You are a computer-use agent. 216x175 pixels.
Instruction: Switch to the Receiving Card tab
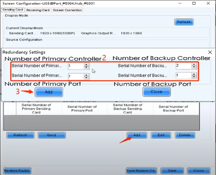click(38, 10)
